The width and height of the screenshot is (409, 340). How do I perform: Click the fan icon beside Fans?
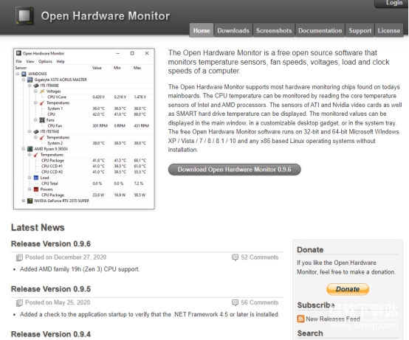(42, 120)
